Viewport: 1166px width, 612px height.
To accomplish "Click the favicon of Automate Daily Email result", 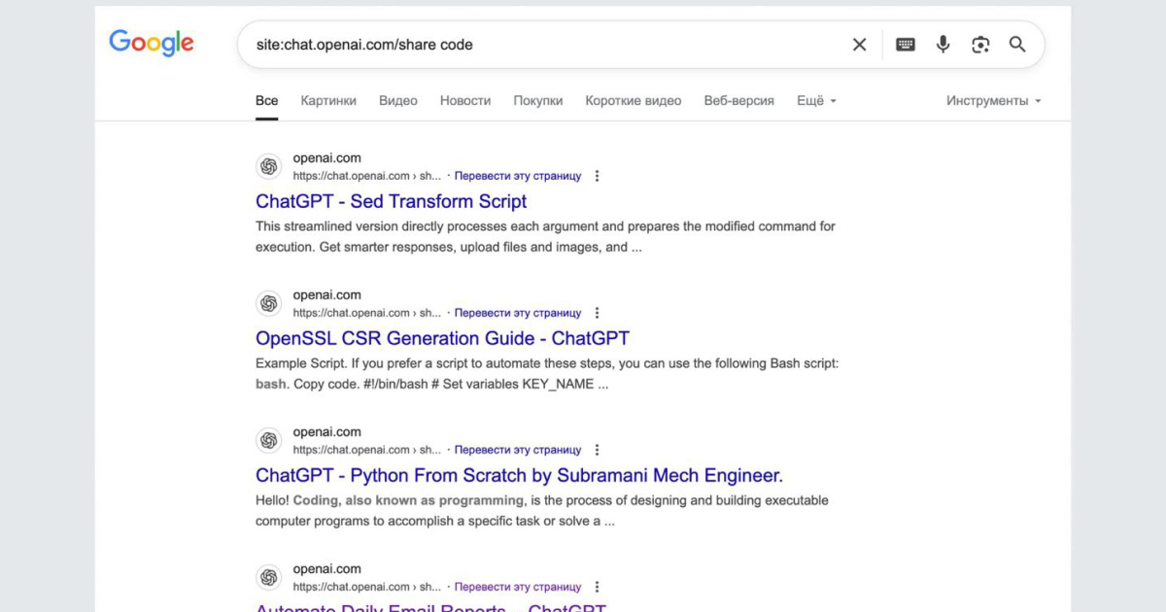I will click(x=269, y=578).
